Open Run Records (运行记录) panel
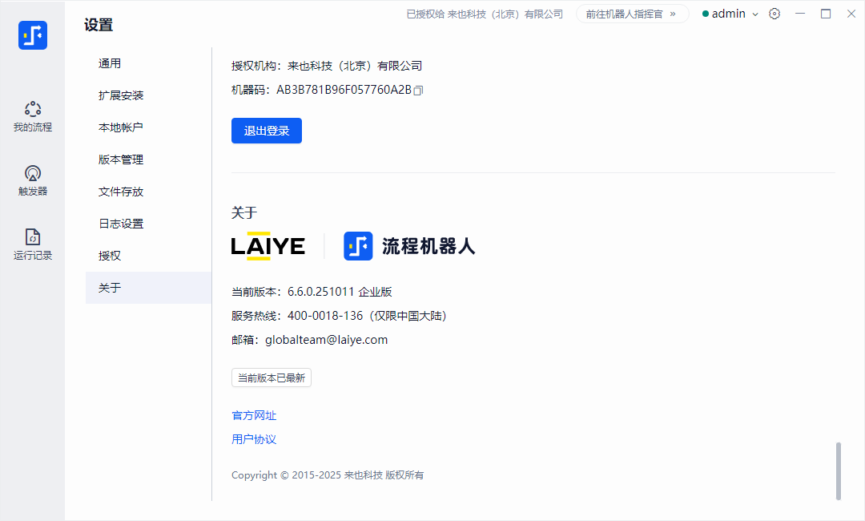Viewport: 865px width, 521px height. (33, 244)
